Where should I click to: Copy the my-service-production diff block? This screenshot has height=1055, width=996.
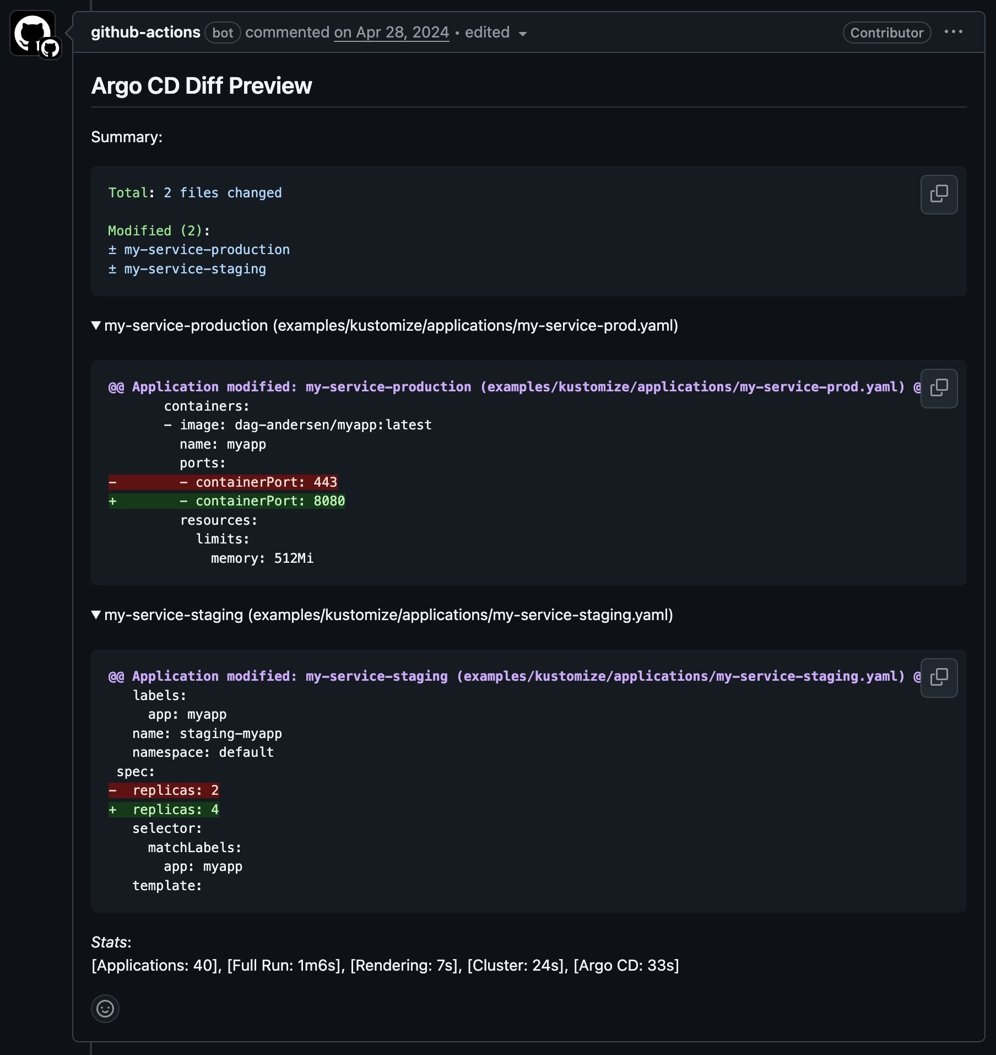click(939, 389)
